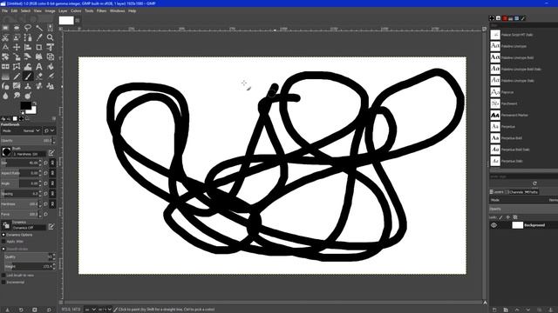Save tool preset button in tool options
The image size is (558, 313).
point(8,310)
